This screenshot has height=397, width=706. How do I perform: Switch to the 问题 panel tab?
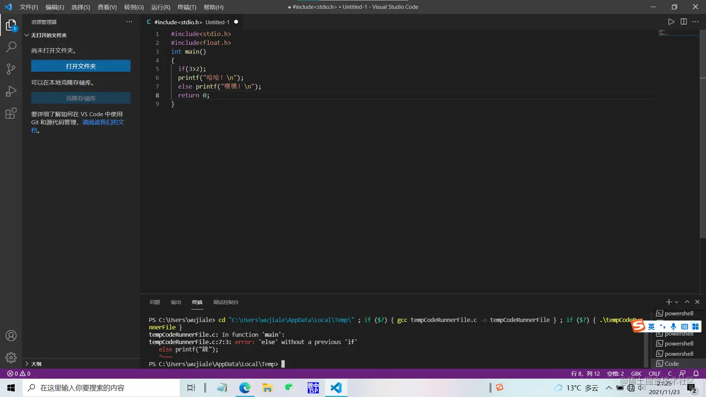coord(155,302)
